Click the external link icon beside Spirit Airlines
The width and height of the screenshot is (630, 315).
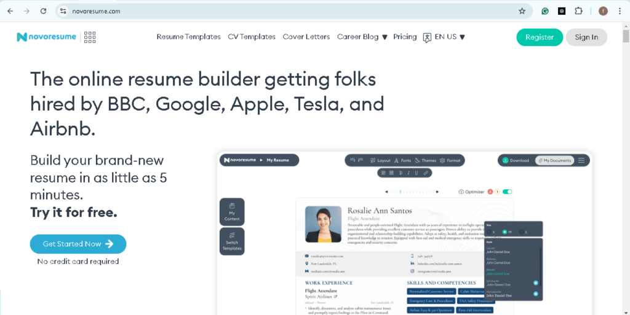click(x=335, y=297)
